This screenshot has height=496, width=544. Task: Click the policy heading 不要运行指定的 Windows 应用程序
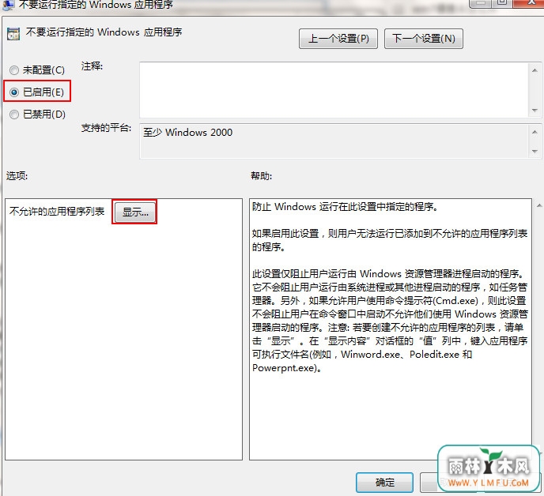click(104, 32)
